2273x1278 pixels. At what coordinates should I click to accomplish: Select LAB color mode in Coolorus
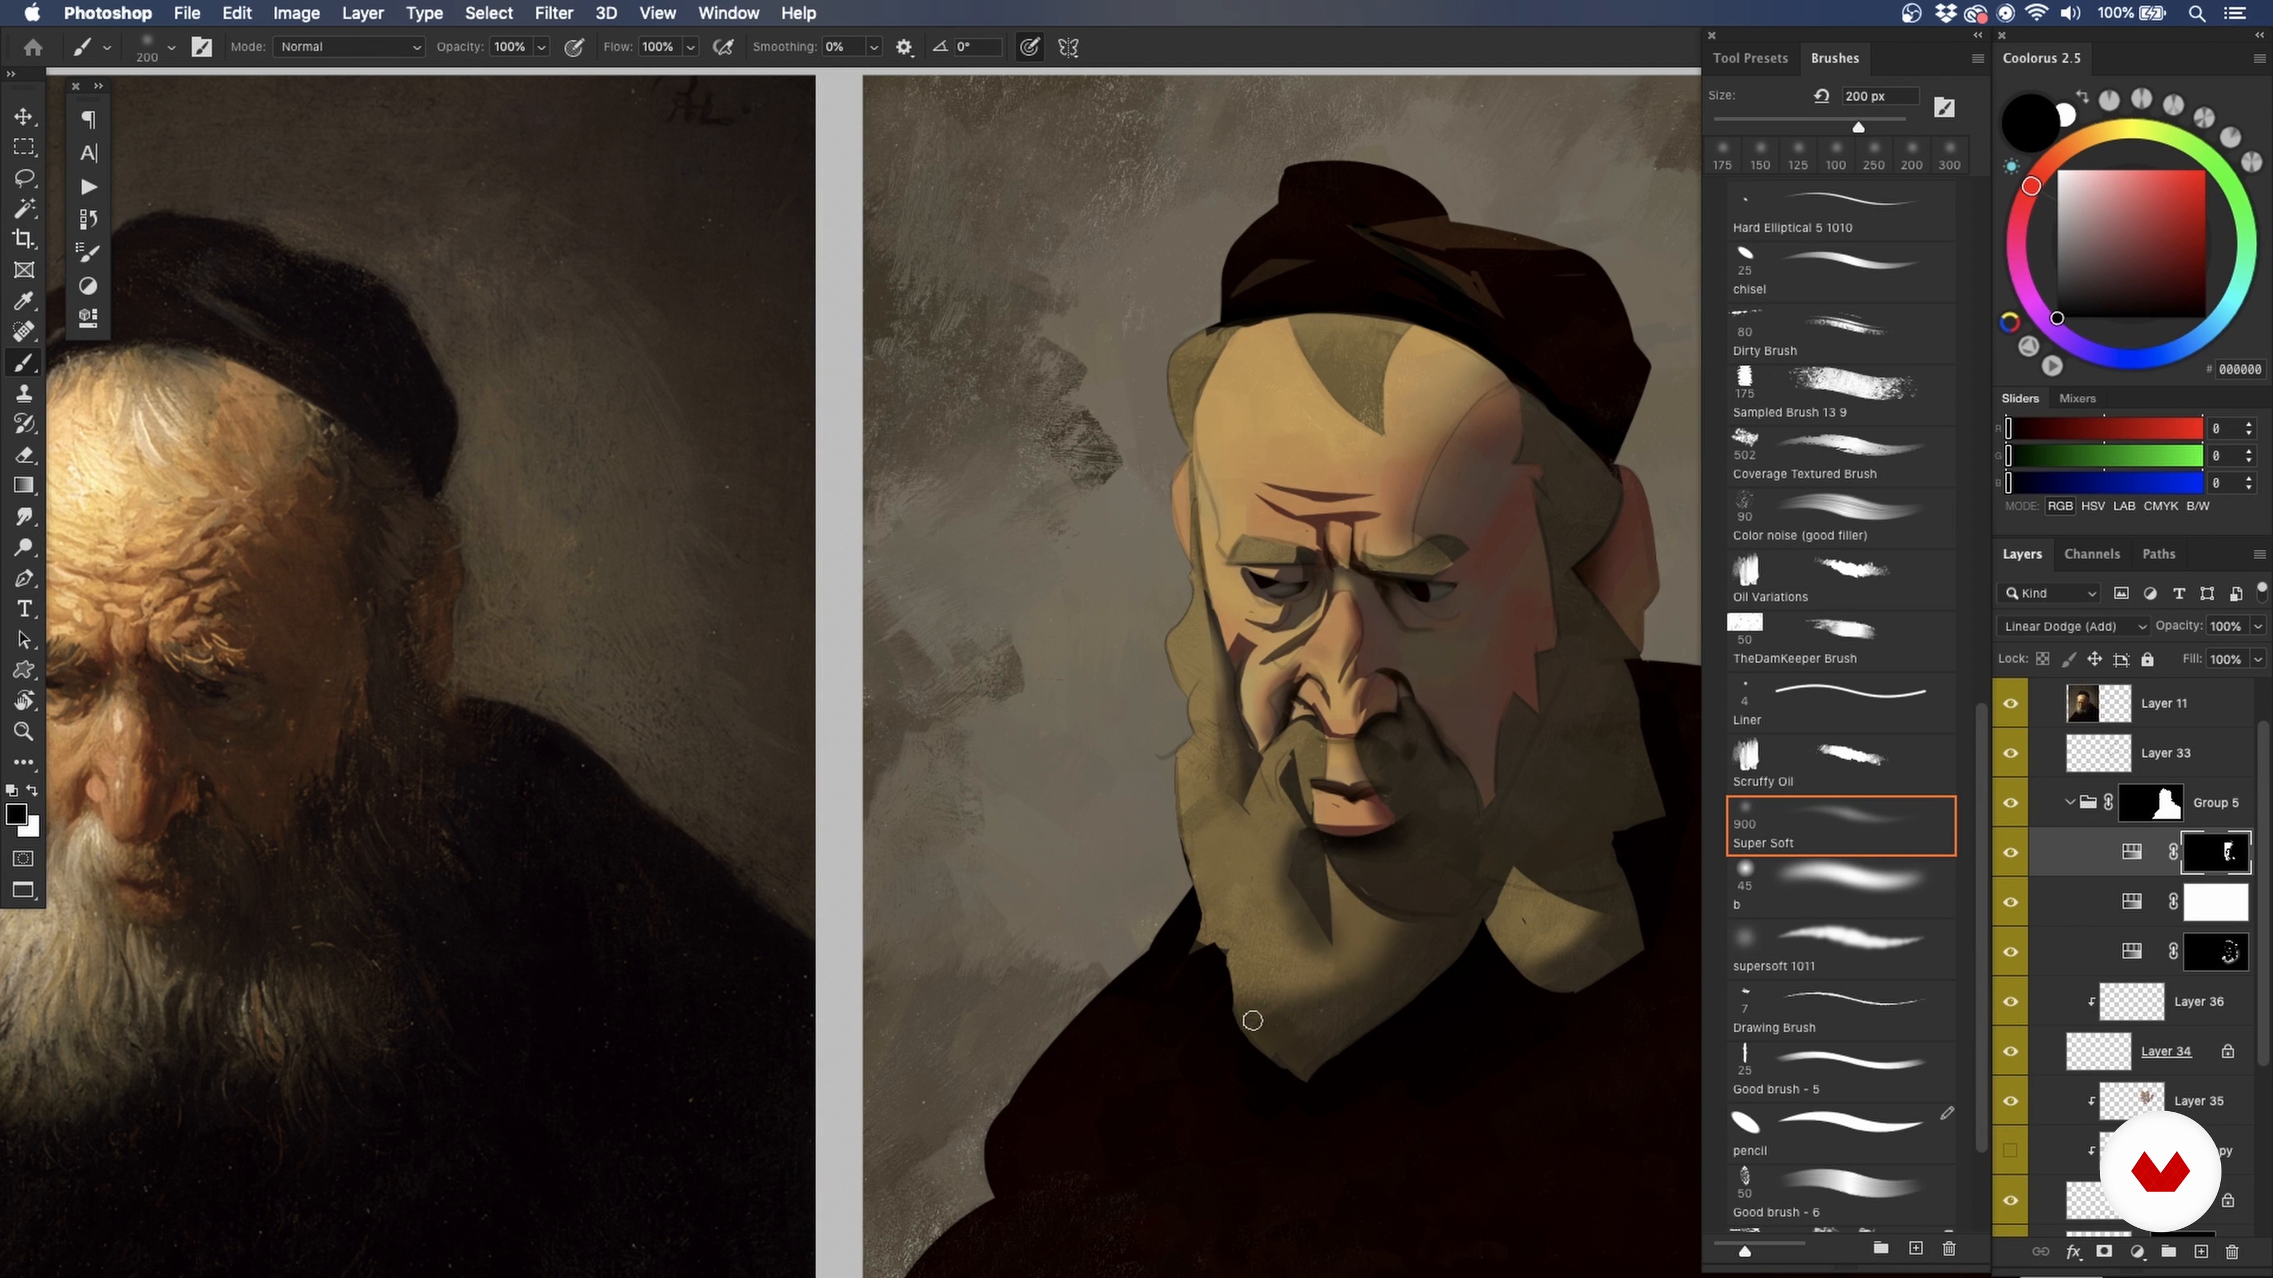(2124, 506)
